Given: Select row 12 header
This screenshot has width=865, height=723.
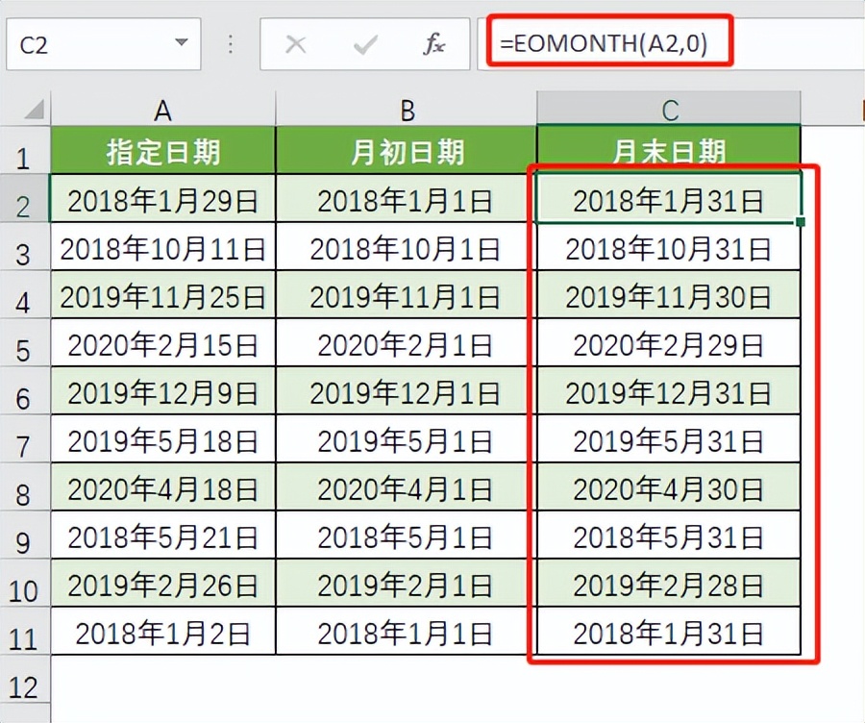Looking at the screenshot, I should coord(25,679).
